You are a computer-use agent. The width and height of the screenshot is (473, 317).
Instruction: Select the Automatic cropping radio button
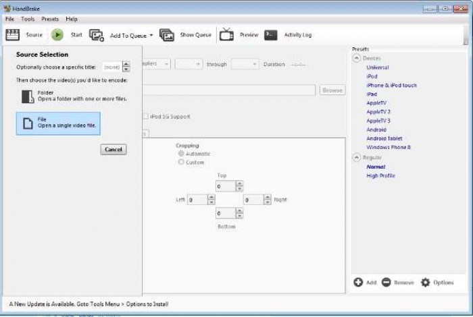181,154
